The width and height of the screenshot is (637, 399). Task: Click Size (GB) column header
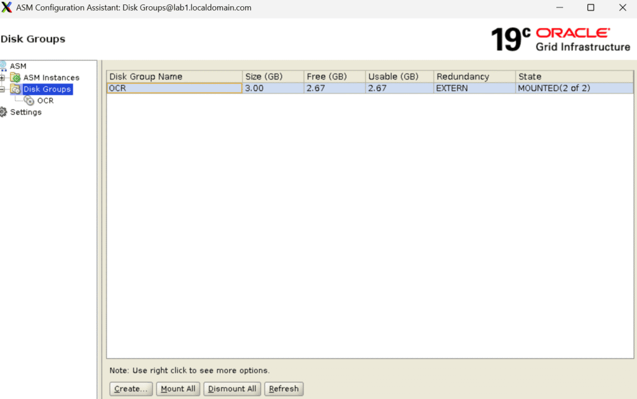[274, 77]
